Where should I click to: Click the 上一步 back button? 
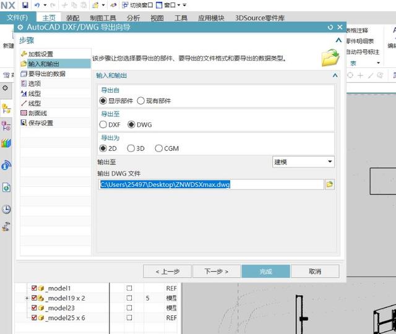167,272
